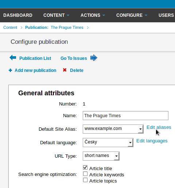The height and width of the screenshot is (188, 175).
Task: Click the Edit aliases link
Action: coord(159,127)
